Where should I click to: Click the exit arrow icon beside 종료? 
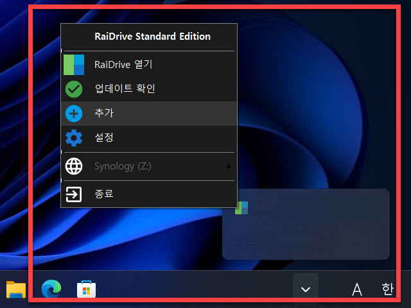74,194
